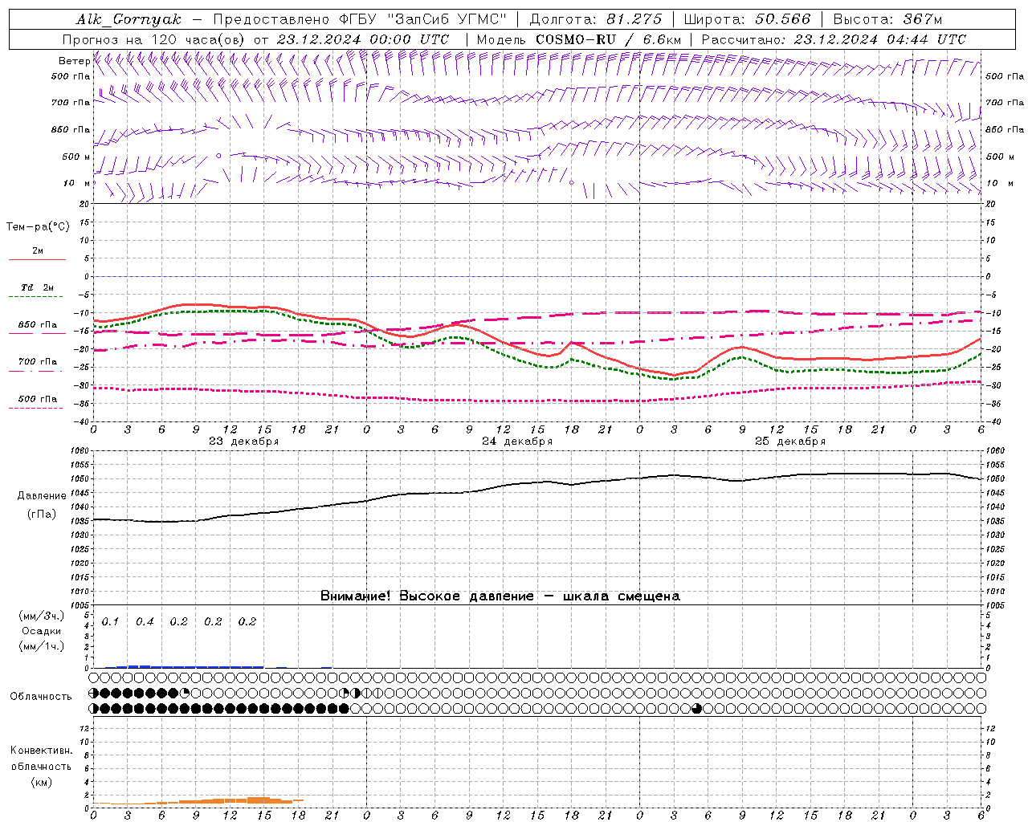
Task: Click the blue 2м temperature legend line
Action: point(37,258)
